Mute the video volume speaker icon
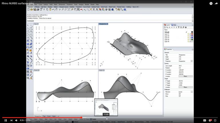220x123 pixels. click(16, 120)
